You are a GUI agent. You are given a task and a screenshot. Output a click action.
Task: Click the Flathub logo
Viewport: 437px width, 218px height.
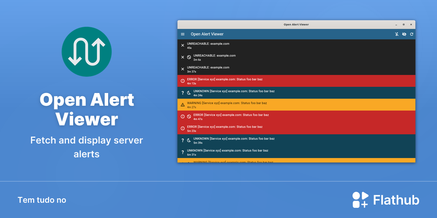tap(386, 200)
